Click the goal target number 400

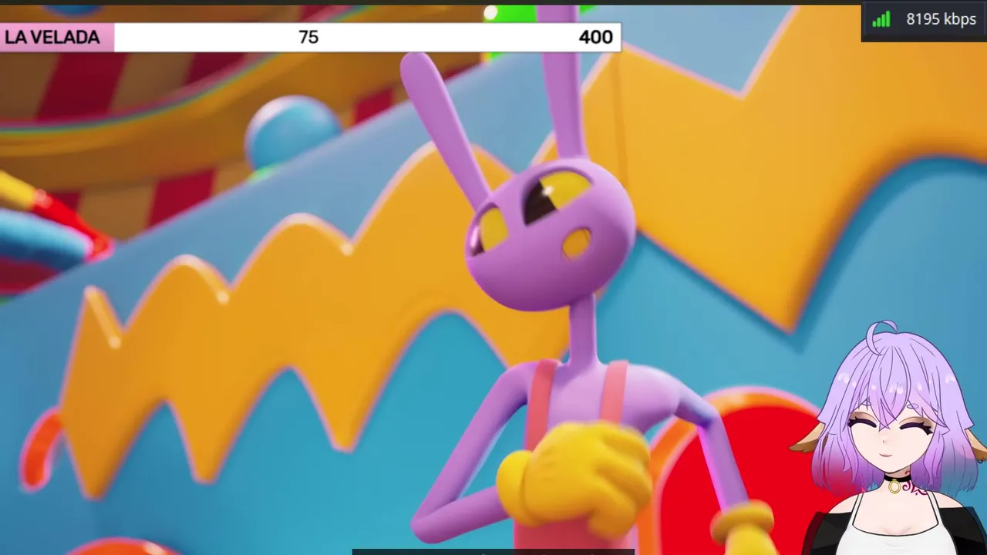pos(595,37)
